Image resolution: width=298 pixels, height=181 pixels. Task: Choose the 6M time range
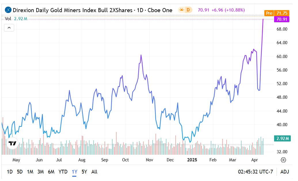coord(51,172)
